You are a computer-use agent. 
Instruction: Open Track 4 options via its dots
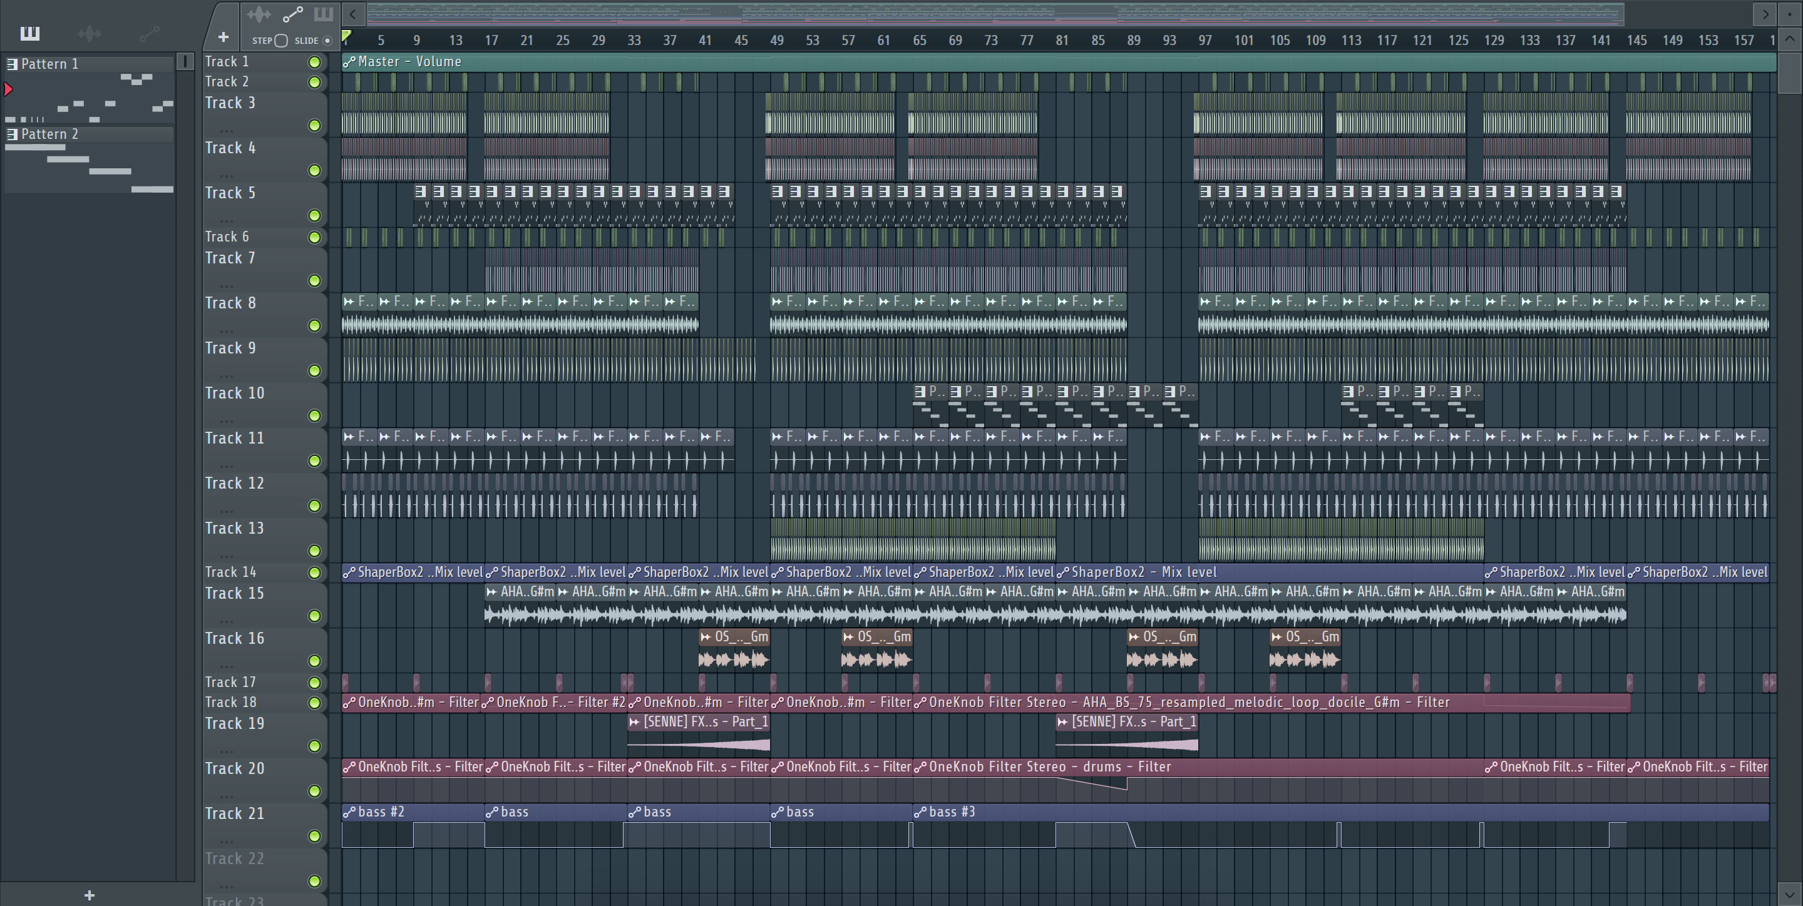coord(226,176)
